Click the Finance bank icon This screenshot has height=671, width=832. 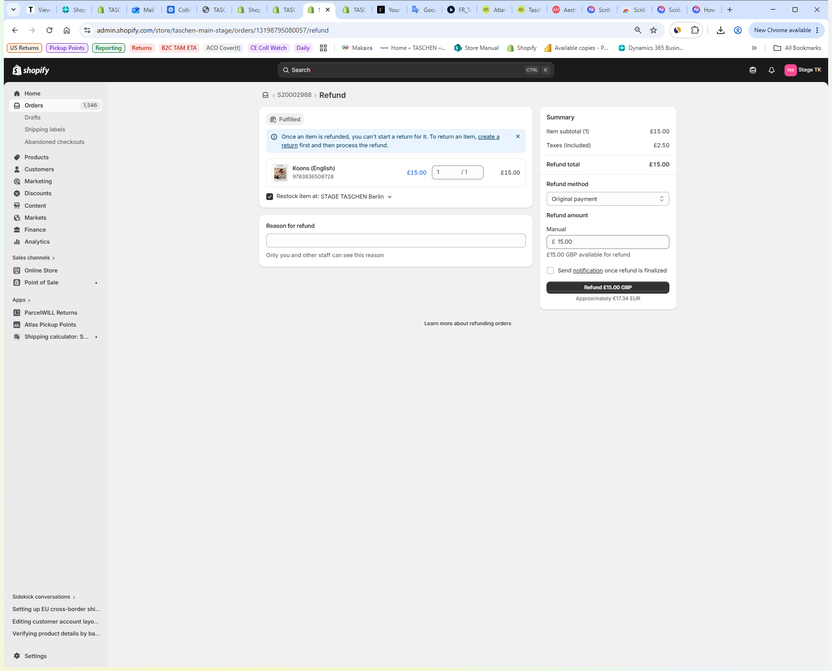(x=17, y=230)
